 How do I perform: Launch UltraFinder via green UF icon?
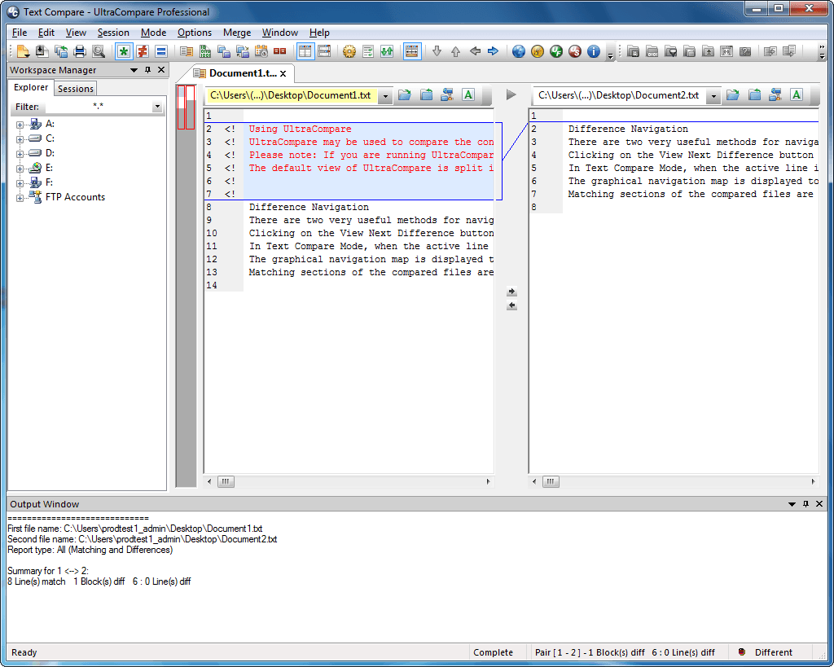[556, 51]
